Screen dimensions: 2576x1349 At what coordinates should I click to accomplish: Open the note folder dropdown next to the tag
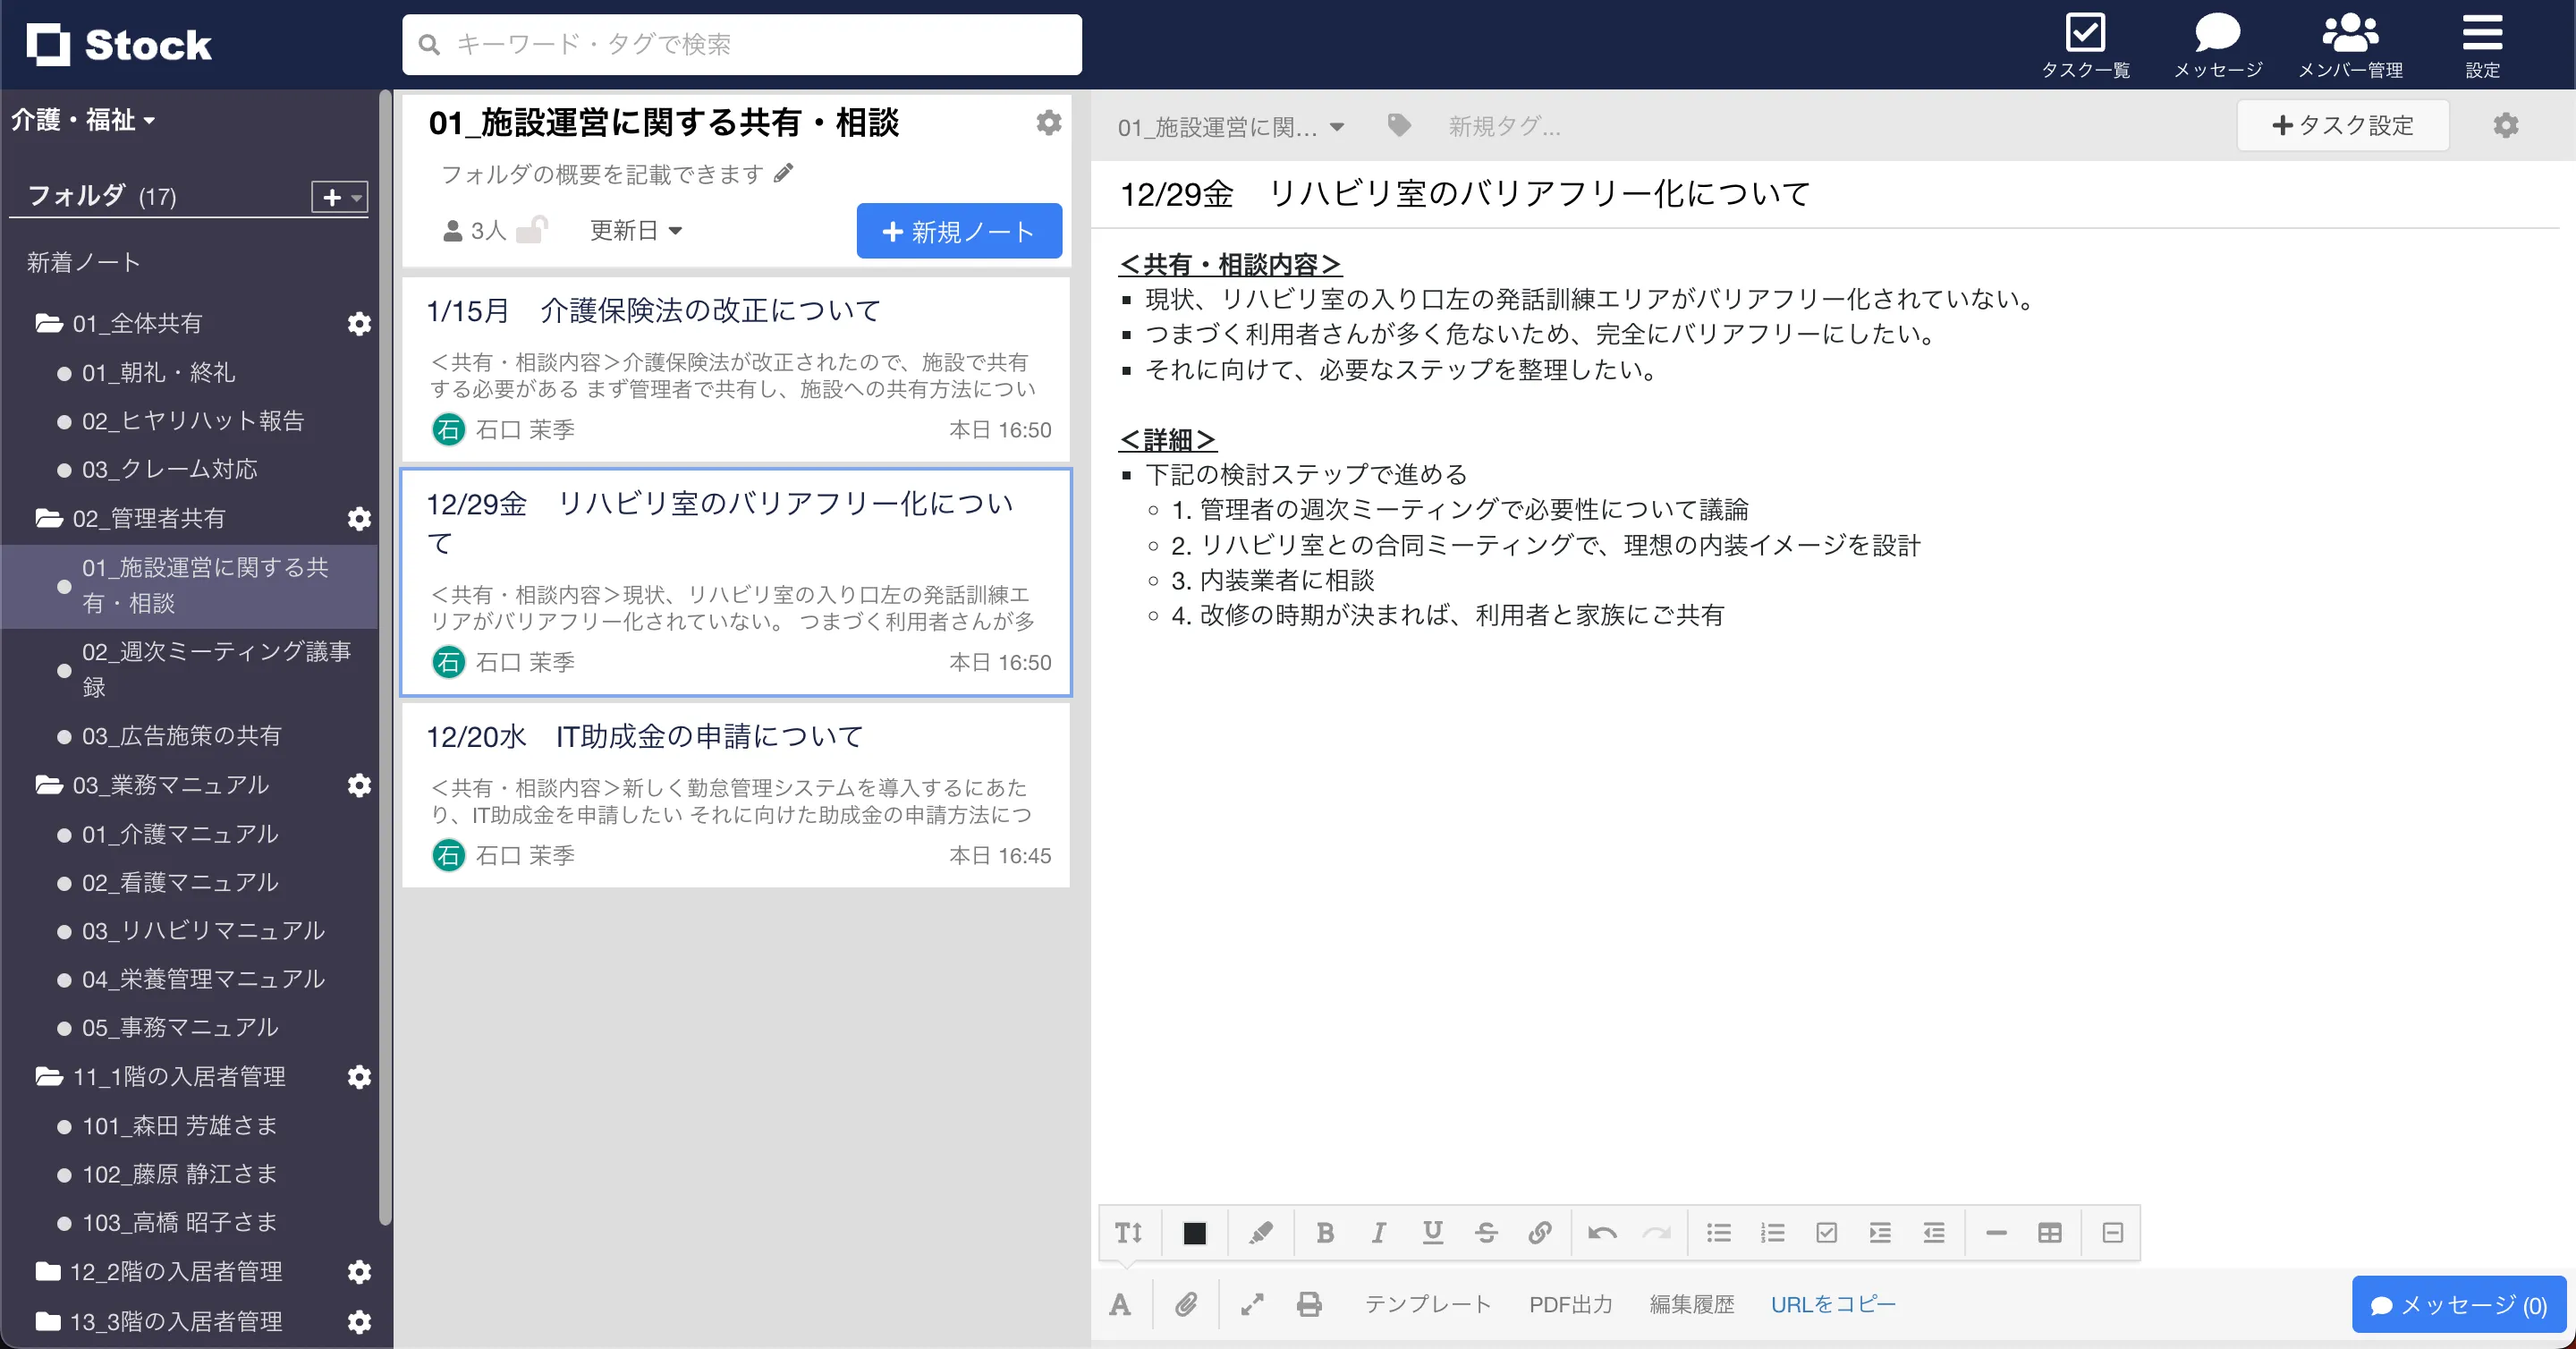pyautogui.click(x=1231, y=126)
